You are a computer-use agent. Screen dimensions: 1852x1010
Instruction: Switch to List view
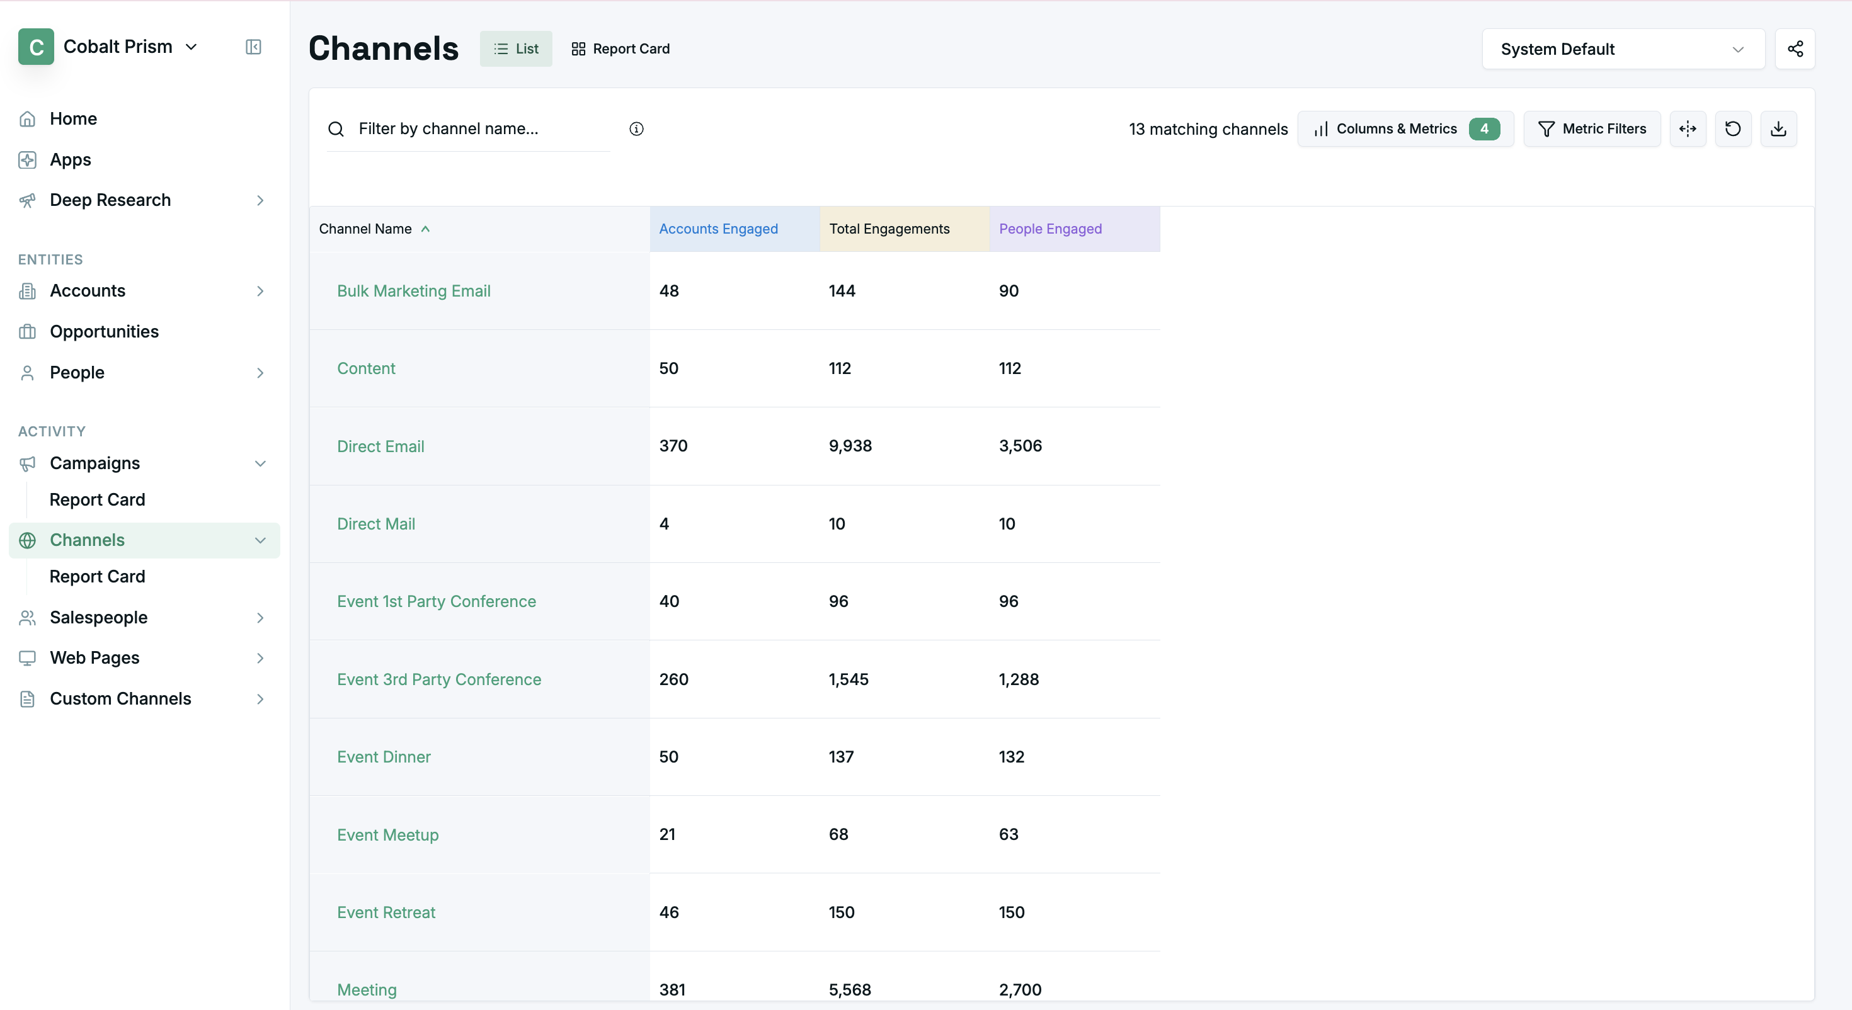point(515,49)
